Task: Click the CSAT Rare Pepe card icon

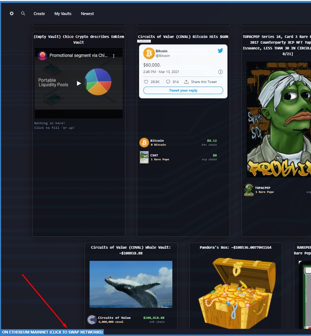Action: 144,157
